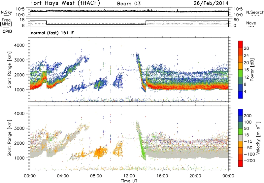Click the 'normal (fast) 151 IF' text
The width and height of the screenshot is (264, 183).
[52, 33]
